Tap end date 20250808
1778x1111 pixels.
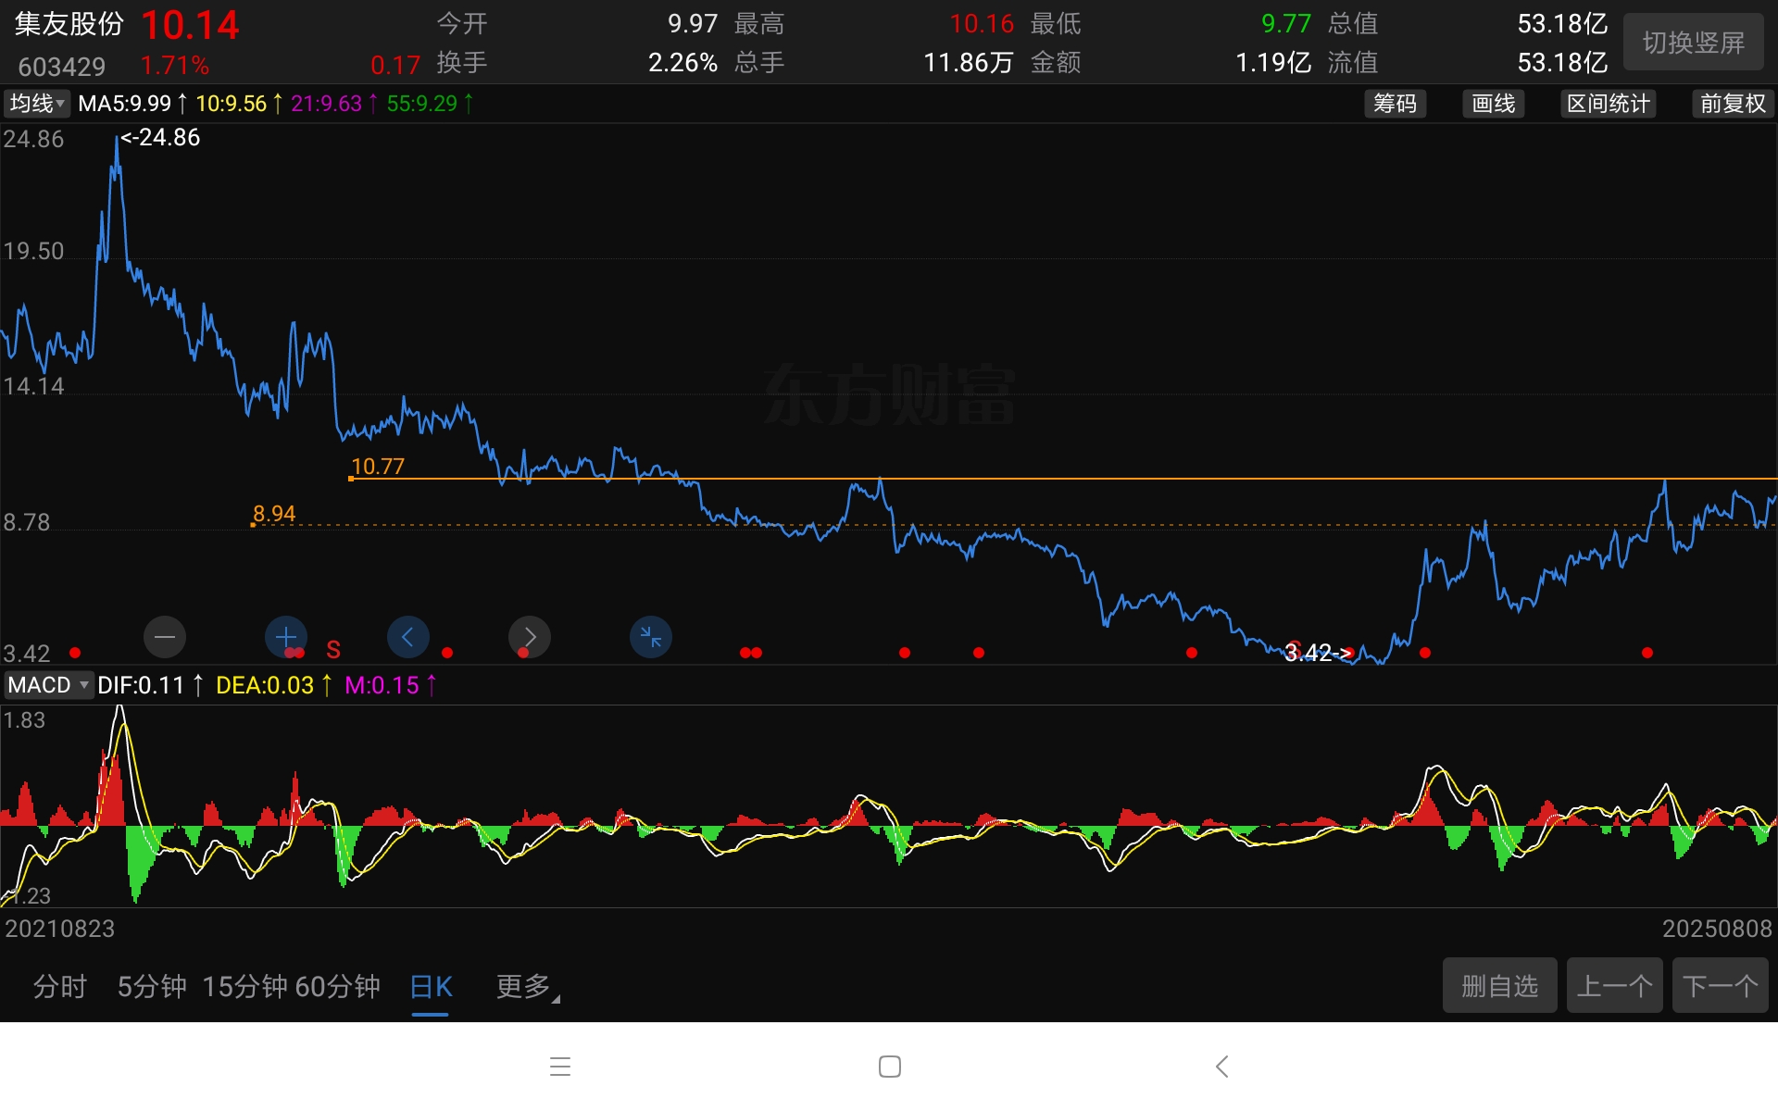coord(1717,929)
